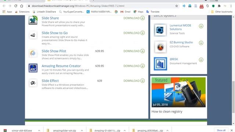Open the Apps grid in bookmarks bar
The image size is (235, 132).
7,12
